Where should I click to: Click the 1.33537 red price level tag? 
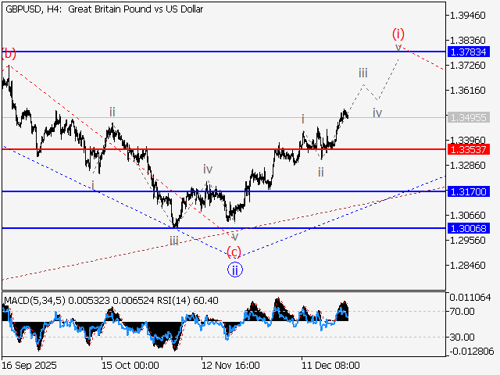click(x=470, y=148)
